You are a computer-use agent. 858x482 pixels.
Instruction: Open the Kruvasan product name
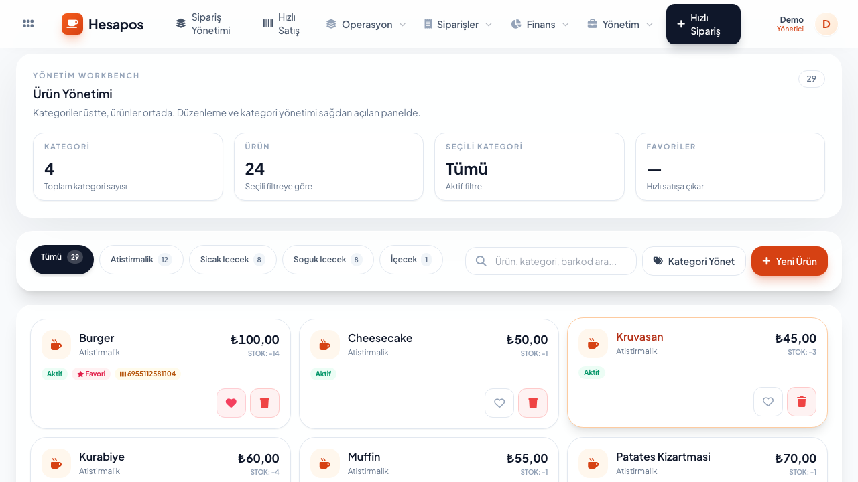point(639,337)
